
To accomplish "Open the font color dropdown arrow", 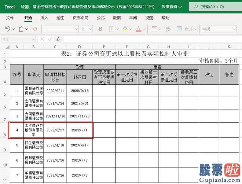I will [144, 29].
